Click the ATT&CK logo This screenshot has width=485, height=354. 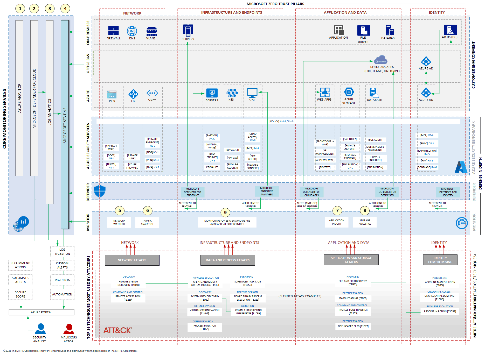click(118, 330)
